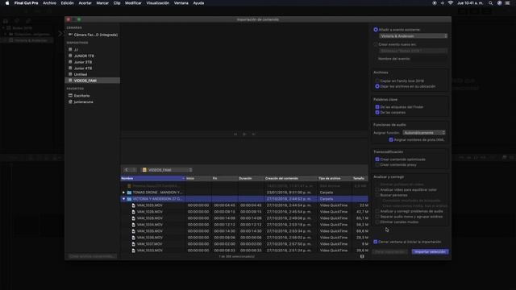This screenshot has height=290, width=516.
Task: Enable 'Analizar vídeo para equilibrar color'
Action: [377, 190]
